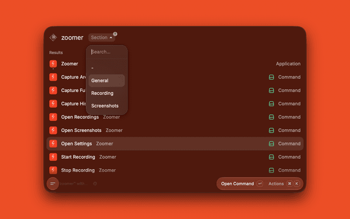The width and height of the screenshot is (350, 219).
Task: Select the dash option in dropdown
Action: tap(107, 68)
